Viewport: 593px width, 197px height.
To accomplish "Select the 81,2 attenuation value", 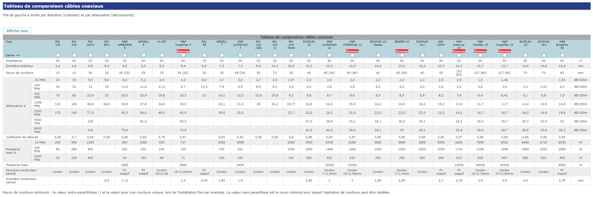I will pos(143,121).
